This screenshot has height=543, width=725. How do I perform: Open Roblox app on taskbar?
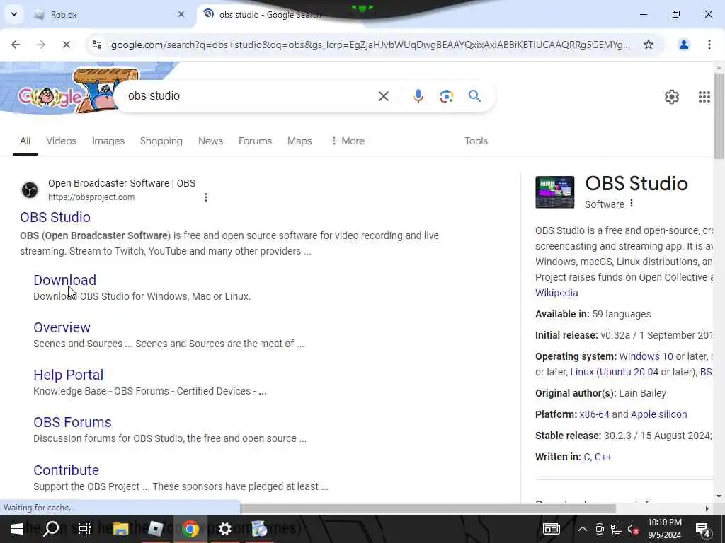[155, 529]
